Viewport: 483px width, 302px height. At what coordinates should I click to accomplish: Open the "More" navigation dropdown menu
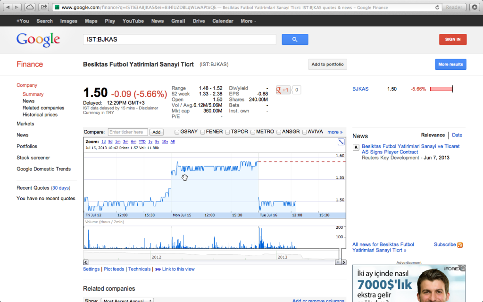point(248,21)
